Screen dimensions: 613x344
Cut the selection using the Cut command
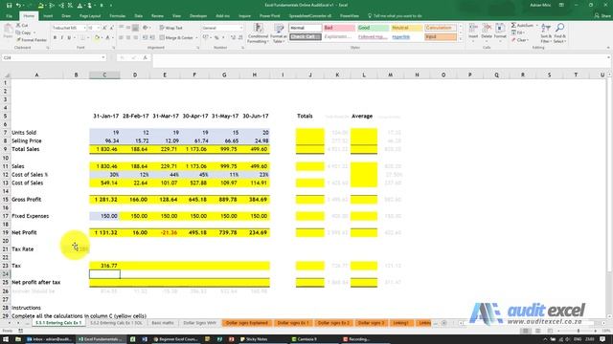[x=22, y=26]
